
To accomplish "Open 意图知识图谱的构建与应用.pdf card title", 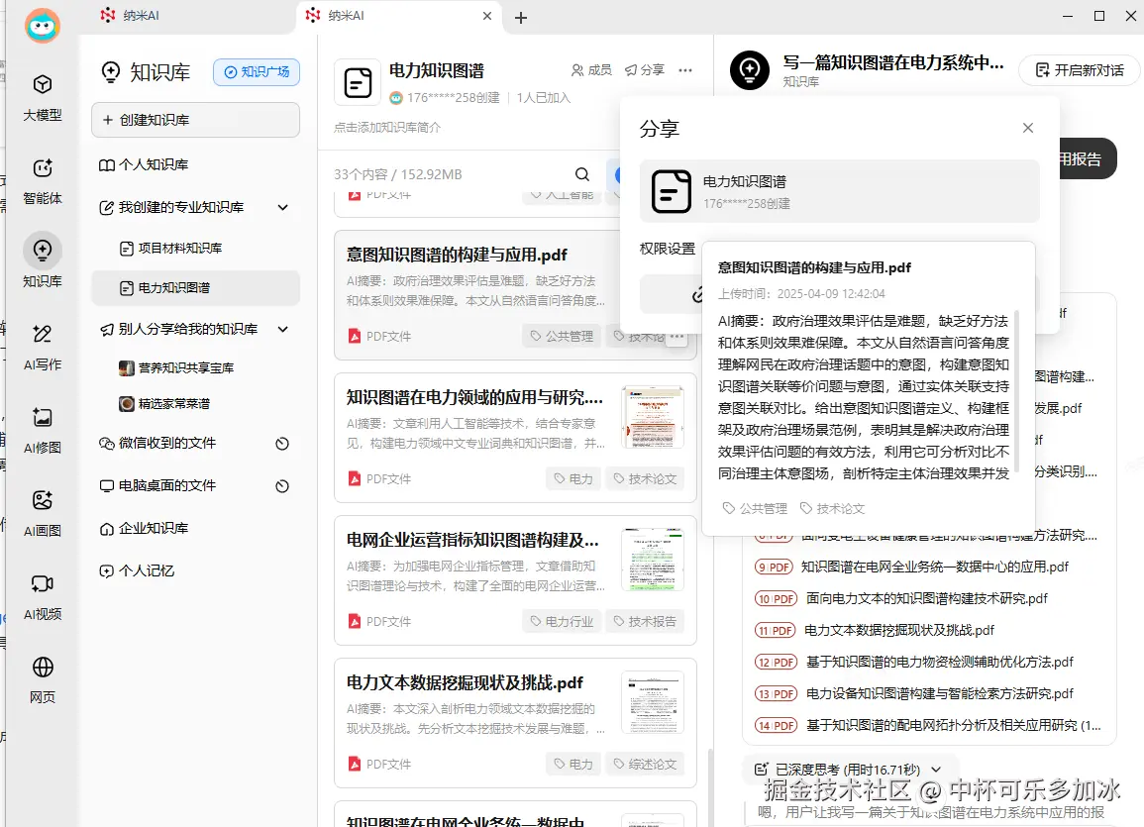I will 456,256.
